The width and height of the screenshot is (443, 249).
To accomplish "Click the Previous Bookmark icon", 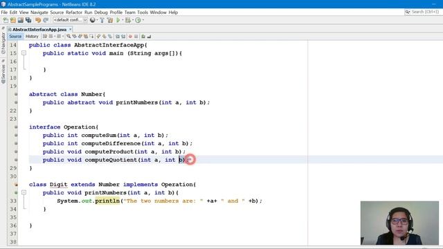I will point(98,37).
